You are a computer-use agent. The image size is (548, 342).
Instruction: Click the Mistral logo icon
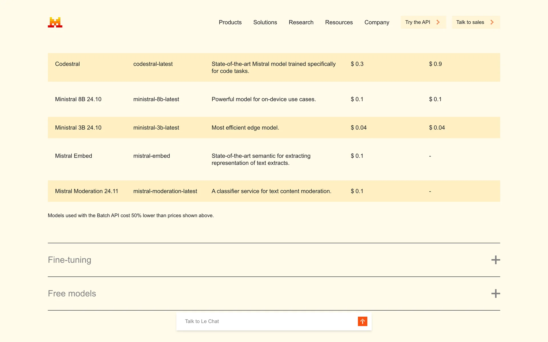[55, 22]
